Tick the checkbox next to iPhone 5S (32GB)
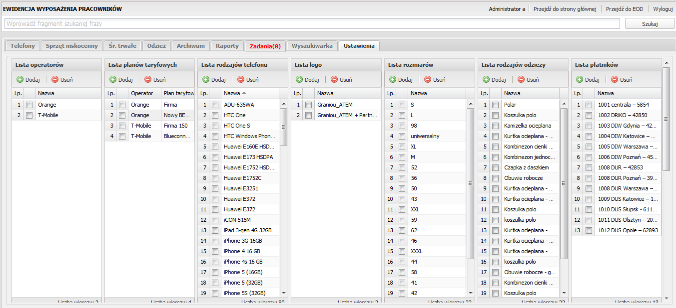Screen dimensions: 676x308 pos(215,293)
